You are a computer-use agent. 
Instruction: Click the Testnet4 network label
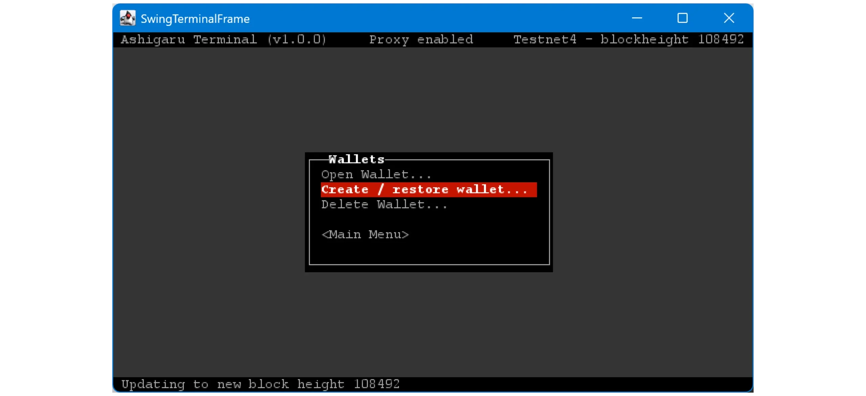point(545,40)
